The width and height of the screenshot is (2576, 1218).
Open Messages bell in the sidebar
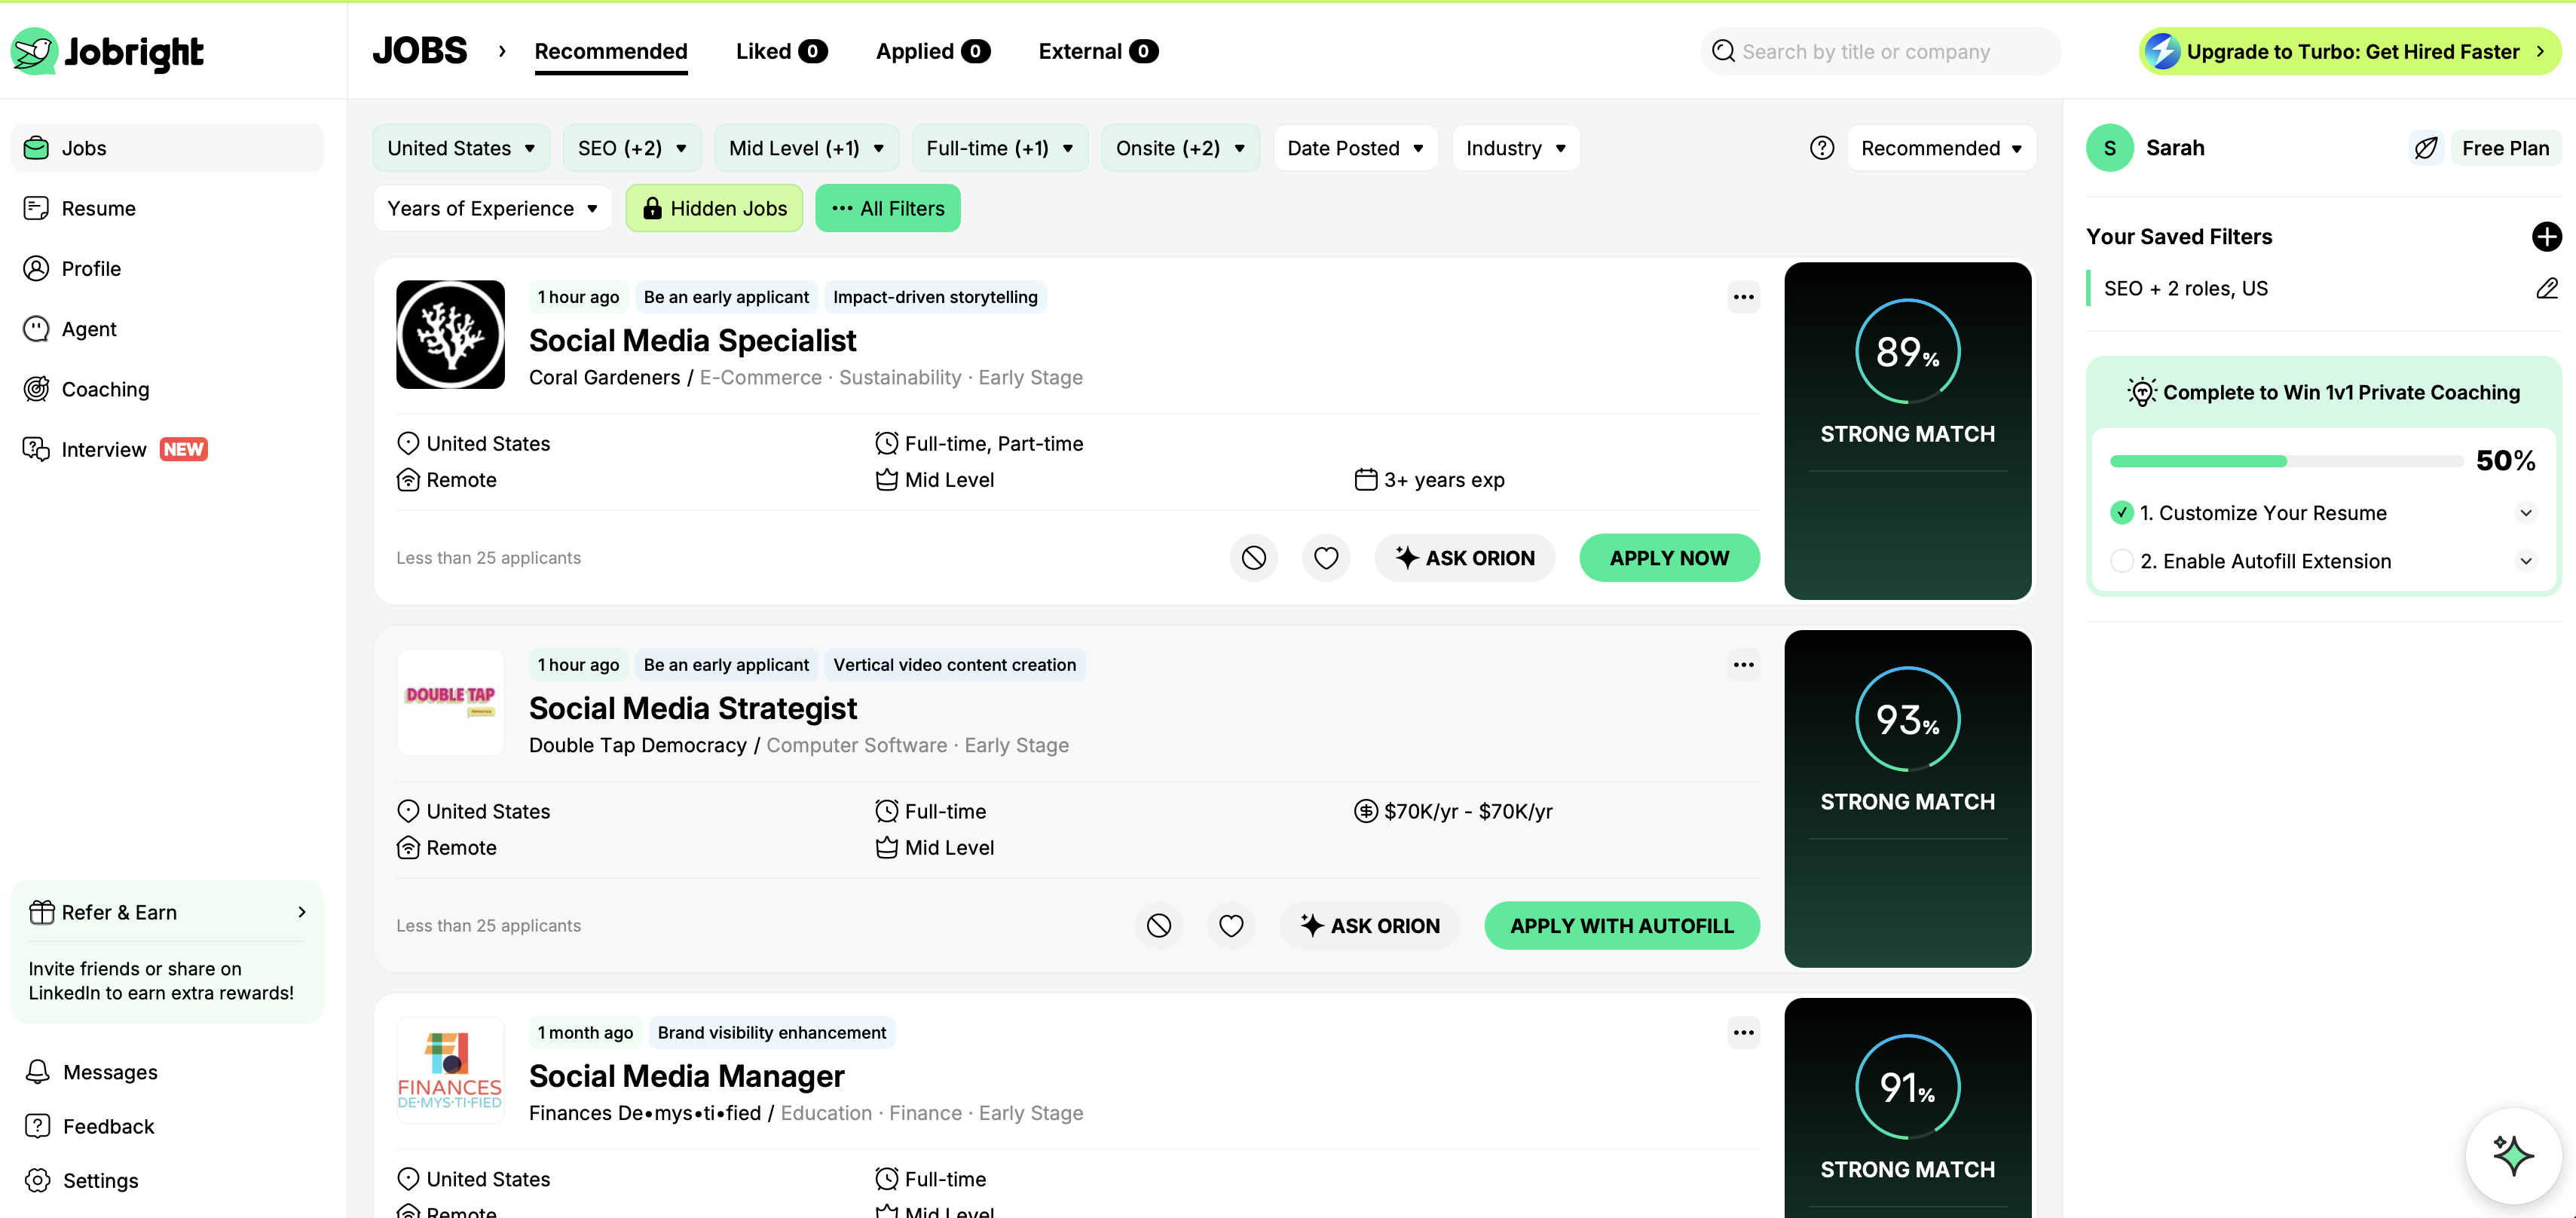coord(37,1071)
